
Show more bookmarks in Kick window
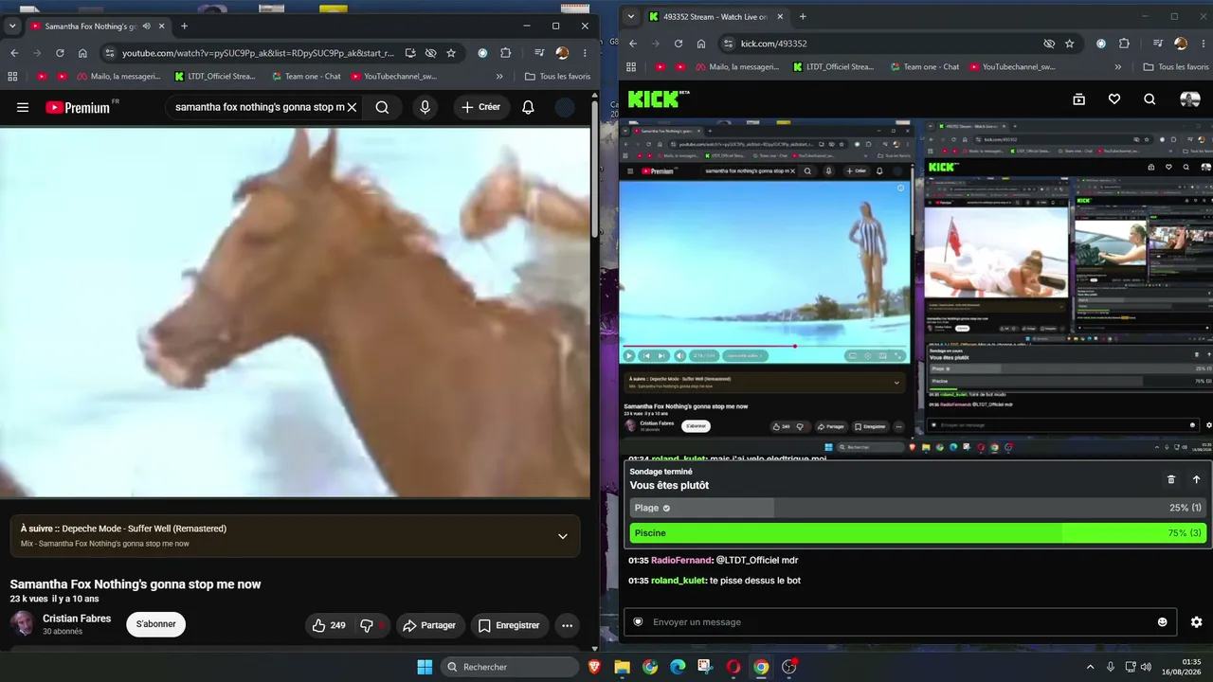click(x=1118, y=67)
